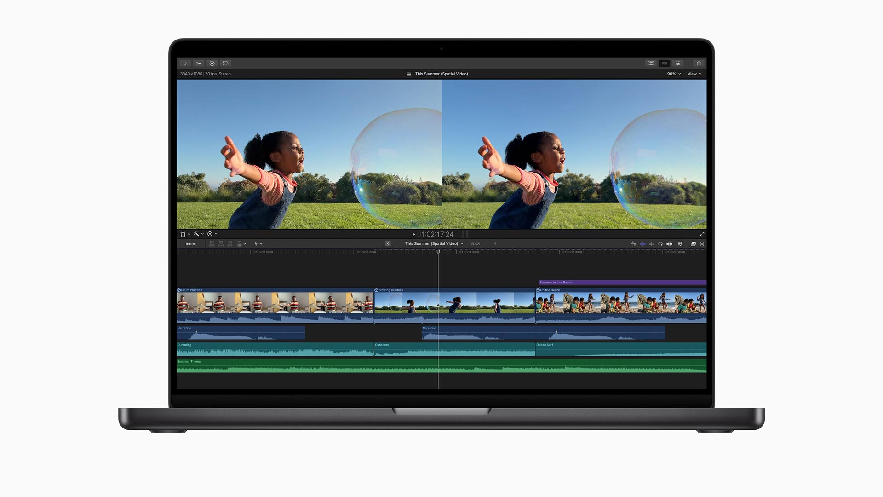Toggle the Inspector sliders button
883x497 pixels.
[x=678, y=64]
